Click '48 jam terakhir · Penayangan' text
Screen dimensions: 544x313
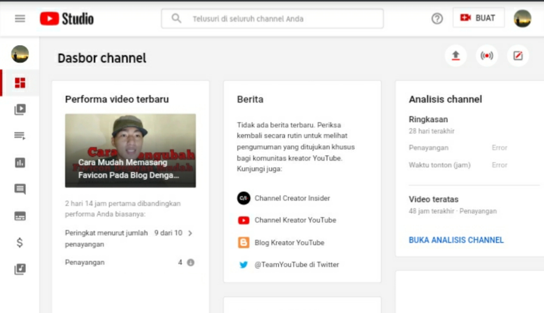tap(453, 211)
